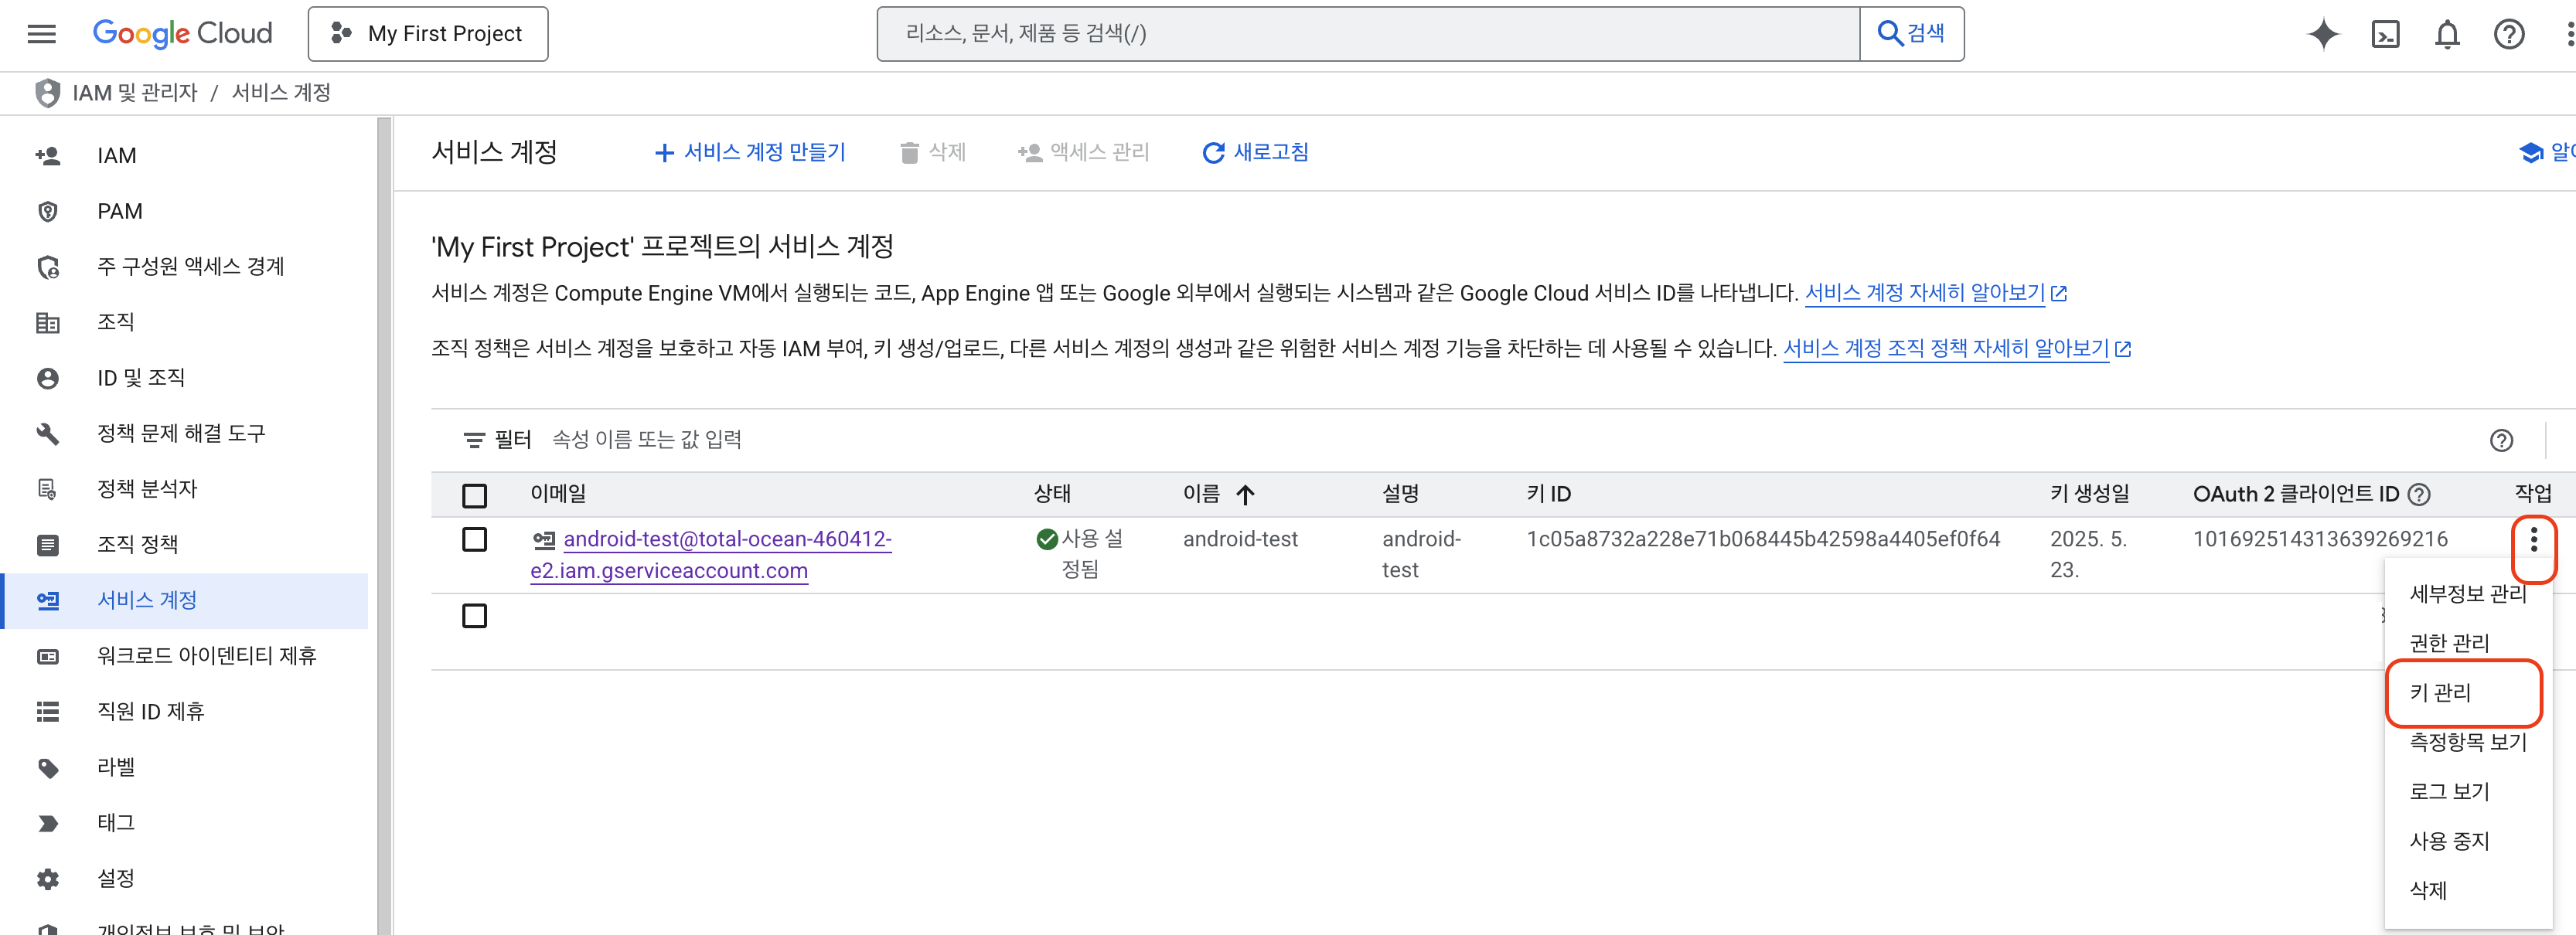Select 세부정보 관리 from the actions menu
Image resolution: width=2576 pixels, height=935 pixels.
coord(2467,594)
